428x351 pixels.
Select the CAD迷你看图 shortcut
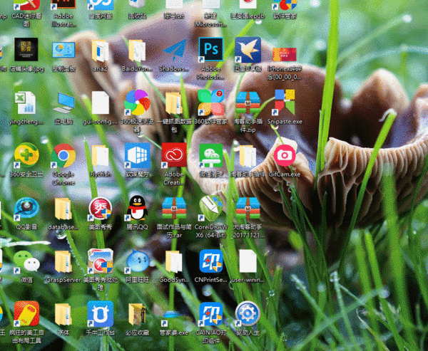pos(26,5)
